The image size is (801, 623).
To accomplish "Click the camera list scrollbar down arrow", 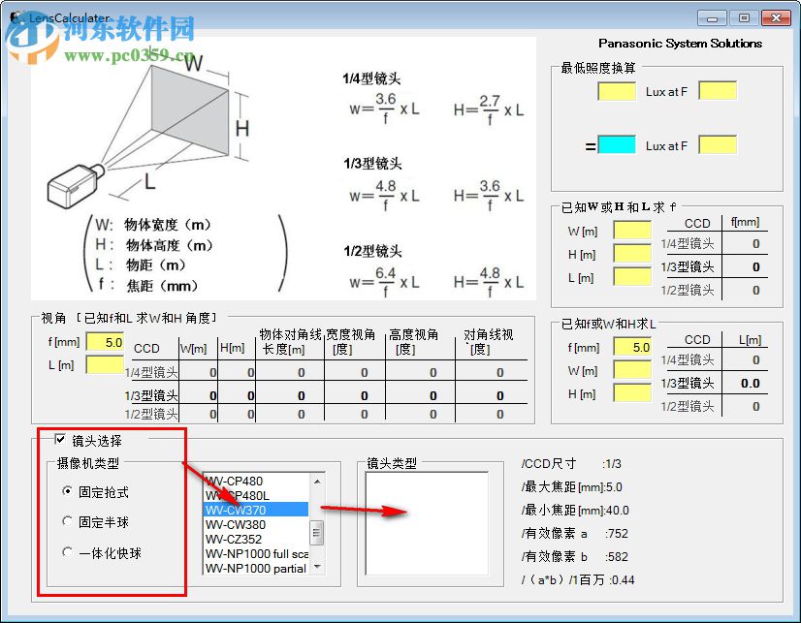I will pyautogui.click(x=317, y=567).
